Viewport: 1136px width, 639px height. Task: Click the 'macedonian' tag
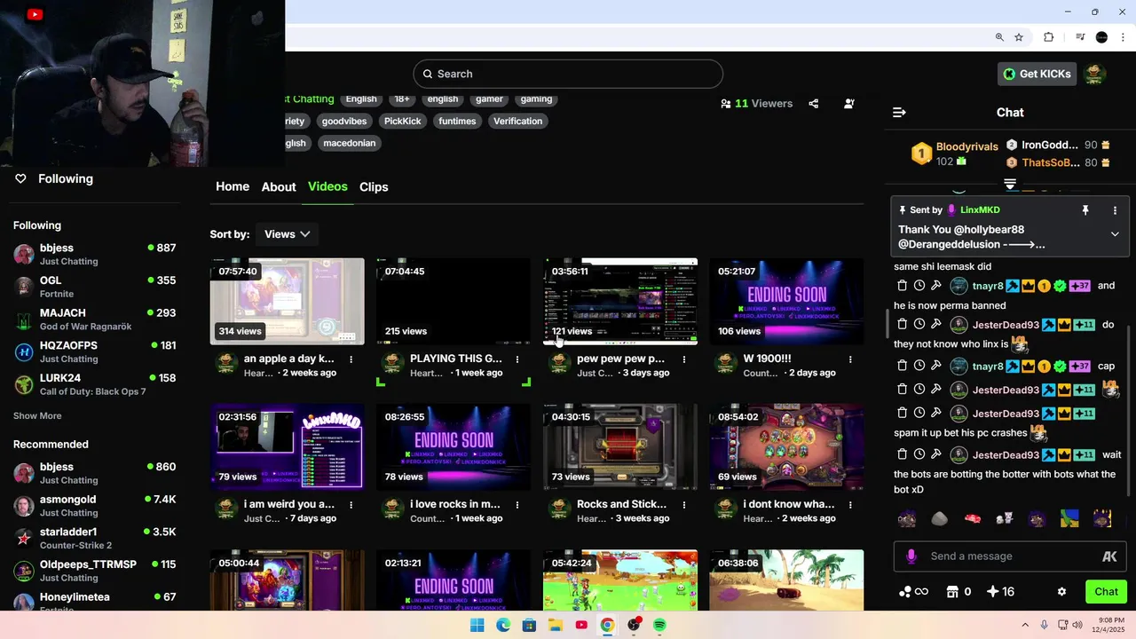click(x=350, y=143)
